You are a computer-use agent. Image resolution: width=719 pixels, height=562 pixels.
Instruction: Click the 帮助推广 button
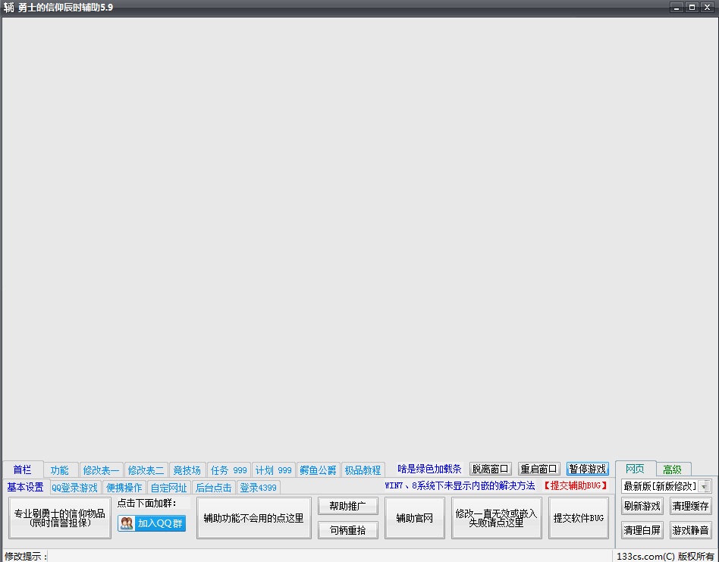coord(347,506)
